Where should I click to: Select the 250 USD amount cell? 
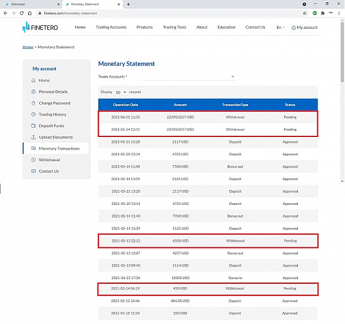coord(180,313)
